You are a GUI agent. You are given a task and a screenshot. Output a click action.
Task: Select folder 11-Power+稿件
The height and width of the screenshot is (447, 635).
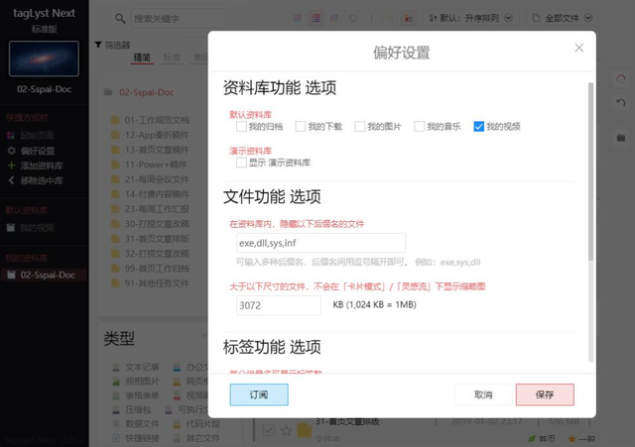click(x=156, y=165)
